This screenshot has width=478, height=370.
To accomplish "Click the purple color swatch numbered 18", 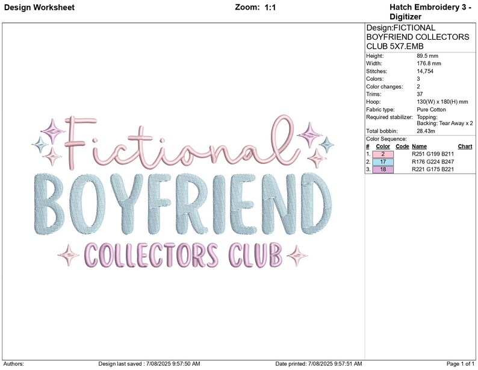I will [383, 169].
